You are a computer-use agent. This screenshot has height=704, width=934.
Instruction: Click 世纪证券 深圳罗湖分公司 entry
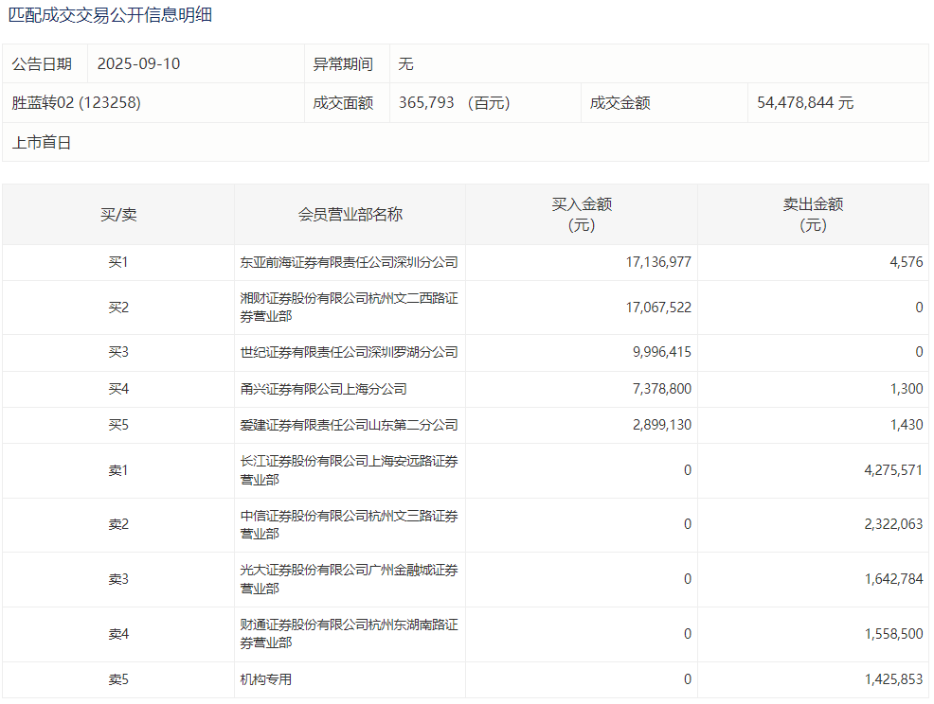(349, 352)
